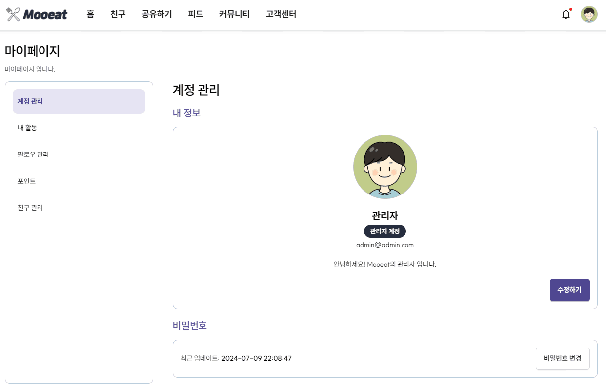Screen dimensions: 606x387
Task: Open the 친구 menu
Action: [118, 14]
